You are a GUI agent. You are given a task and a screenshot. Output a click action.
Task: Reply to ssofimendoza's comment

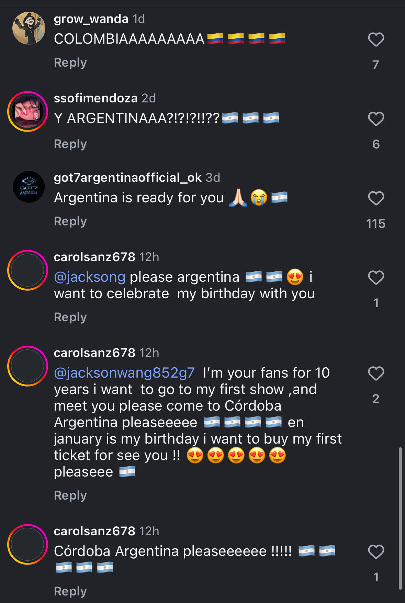(70, 144)
